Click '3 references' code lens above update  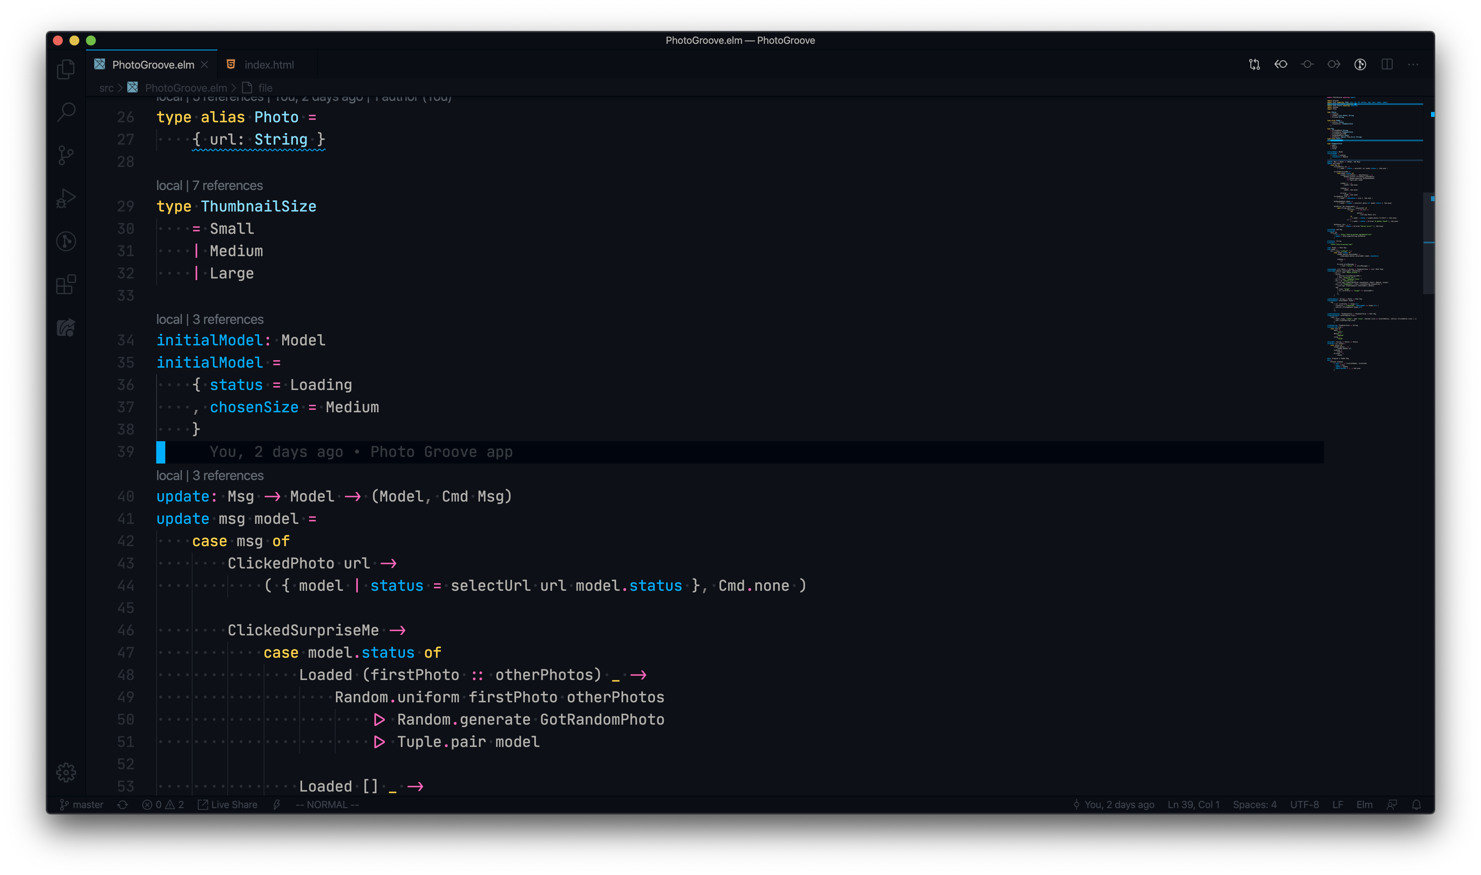click(228, 476)
